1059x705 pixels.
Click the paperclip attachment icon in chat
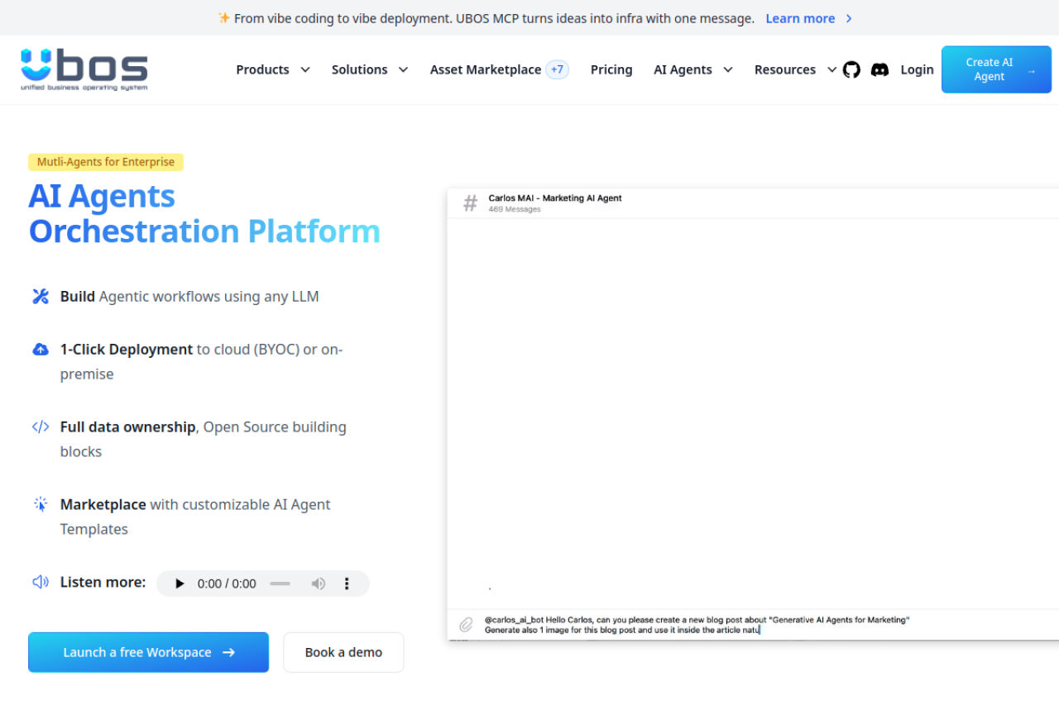(x=466, y=624)
